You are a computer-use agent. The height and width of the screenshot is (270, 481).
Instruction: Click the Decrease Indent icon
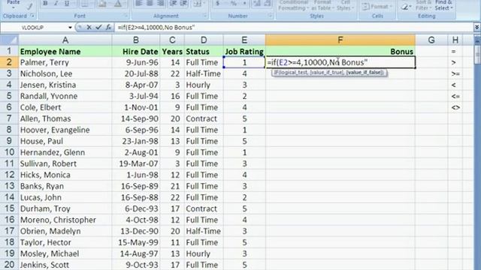tap(173, 3)
